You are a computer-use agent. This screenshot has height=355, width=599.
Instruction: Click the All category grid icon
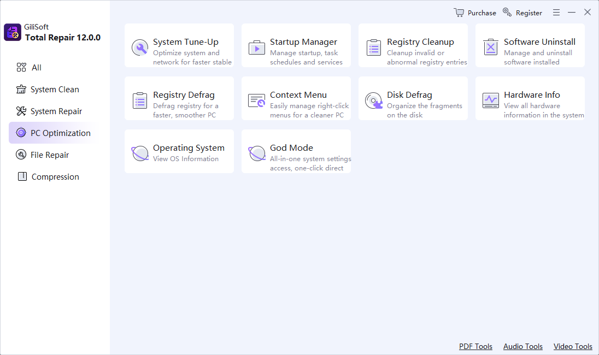[21, 68]
